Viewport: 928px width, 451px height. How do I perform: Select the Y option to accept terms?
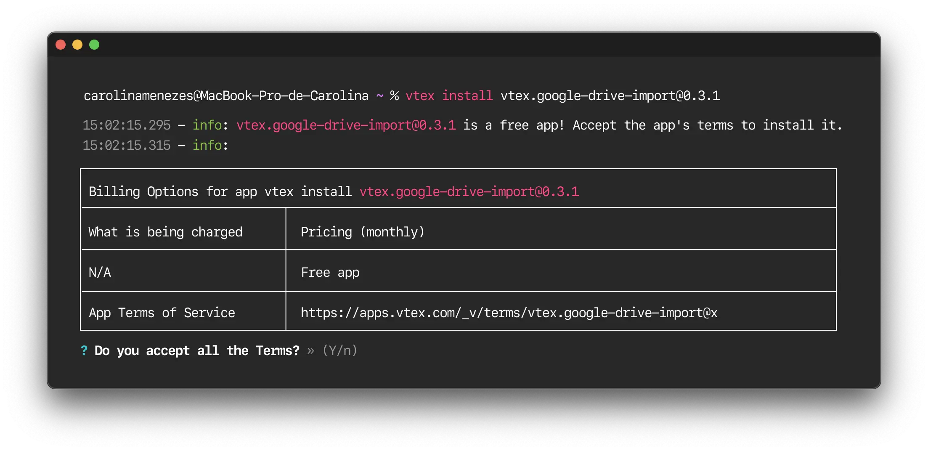(x=333, y=350)
